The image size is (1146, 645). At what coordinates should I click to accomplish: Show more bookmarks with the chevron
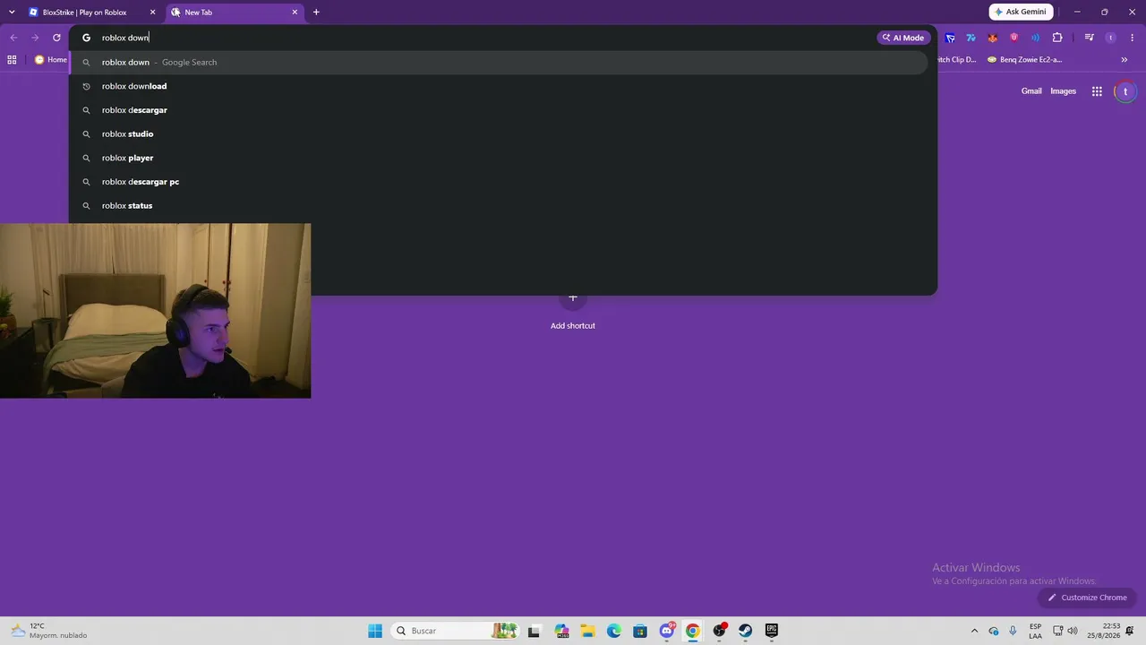[x=1125, y=60]
